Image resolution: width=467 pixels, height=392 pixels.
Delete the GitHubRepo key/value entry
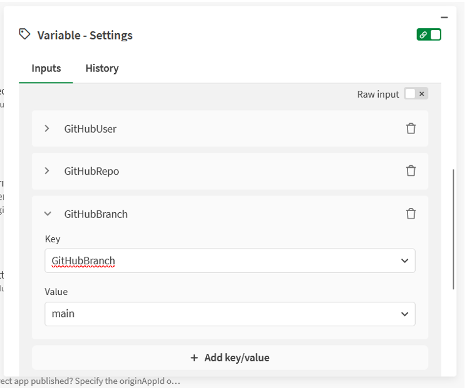click(x=411, y=171)
